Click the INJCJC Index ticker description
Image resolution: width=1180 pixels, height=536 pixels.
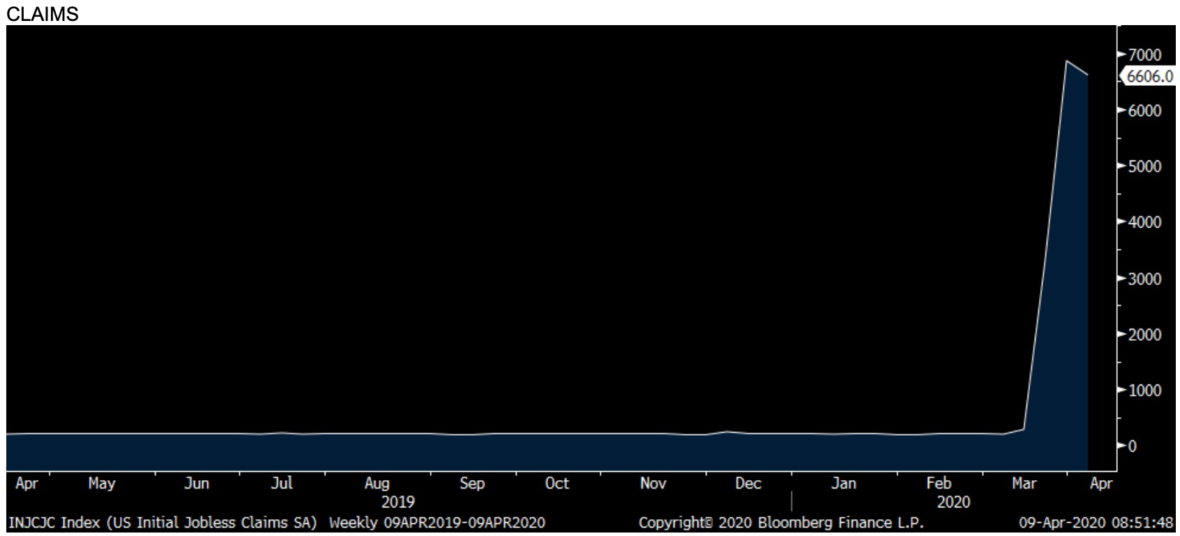tap(163, 523)
